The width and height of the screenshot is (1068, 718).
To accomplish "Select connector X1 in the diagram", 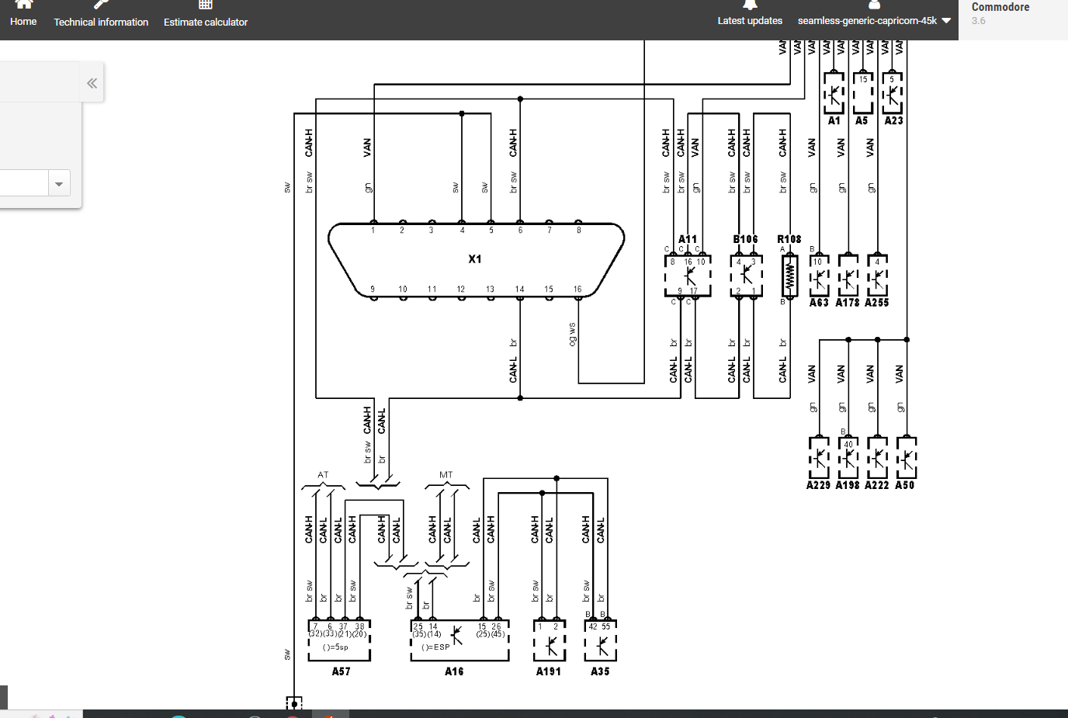I will tap(476, 260).
